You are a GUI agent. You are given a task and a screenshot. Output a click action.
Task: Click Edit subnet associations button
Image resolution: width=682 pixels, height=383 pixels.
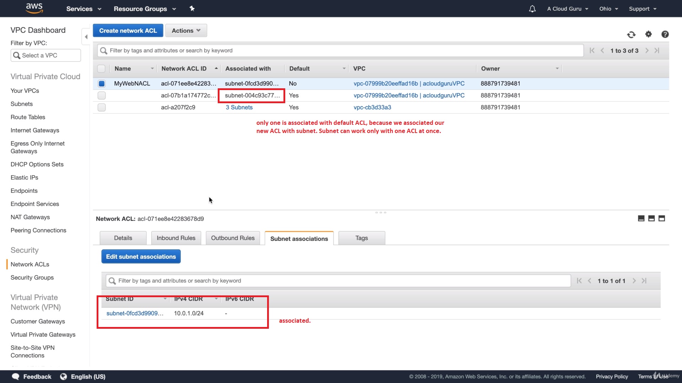coord(141,256)
